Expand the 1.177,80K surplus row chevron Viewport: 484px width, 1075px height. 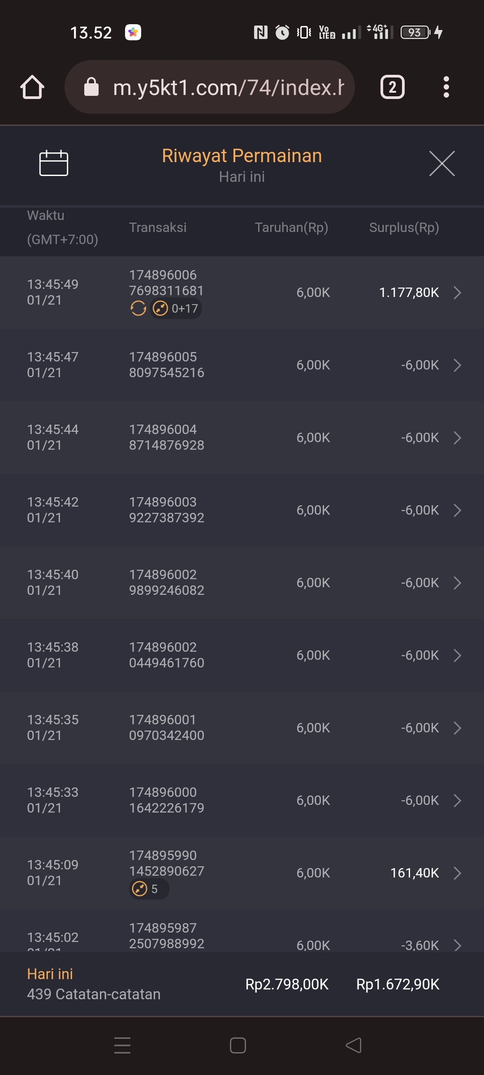(x=457, y=292)
